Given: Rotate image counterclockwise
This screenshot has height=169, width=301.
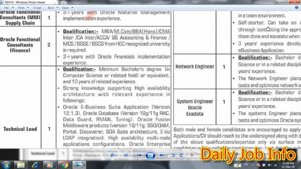Looking at the screenshot, I should click(x=173, y=155).
